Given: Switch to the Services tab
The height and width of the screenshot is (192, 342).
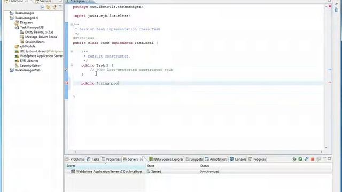Looking at the screenshot, I should point(43,1).
